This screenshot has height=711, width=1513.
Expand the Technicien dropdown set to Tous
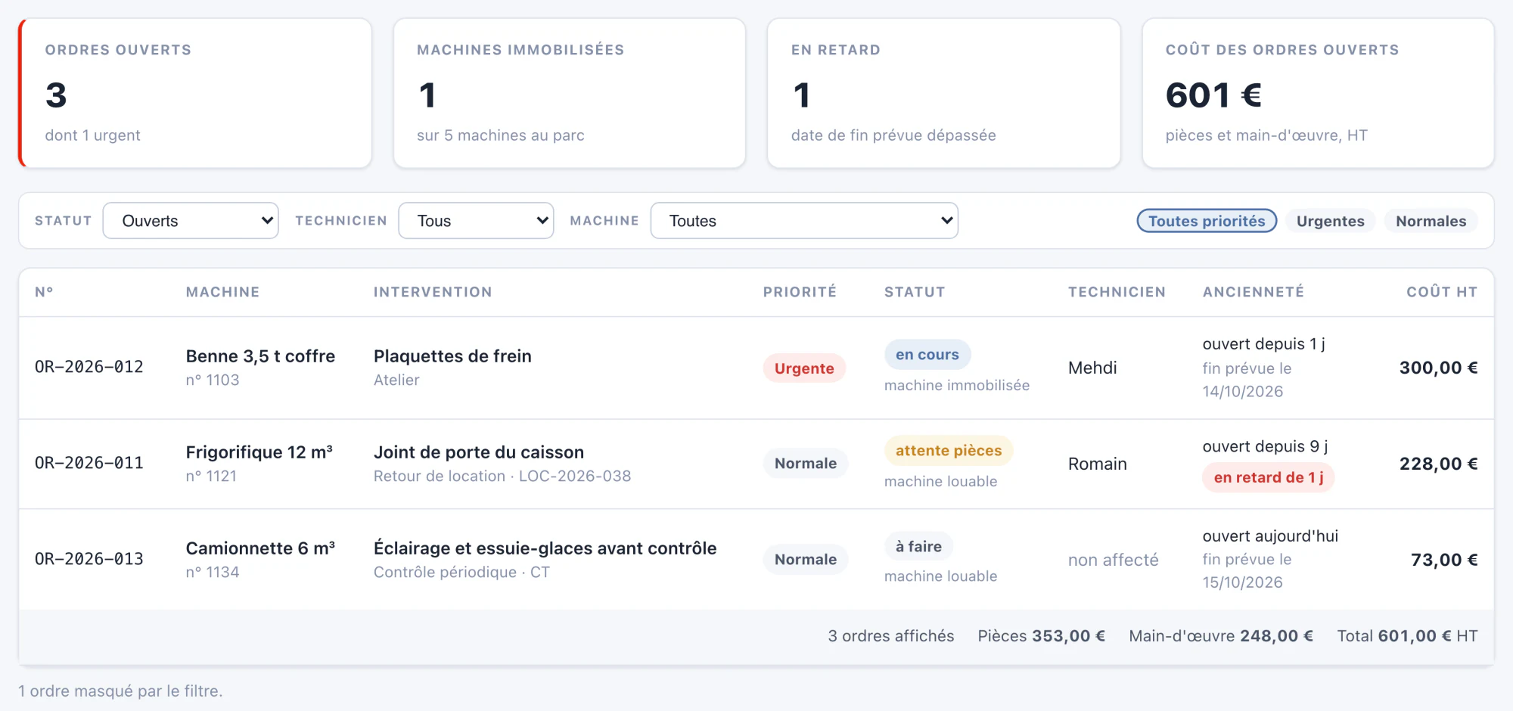pos(476,221)
